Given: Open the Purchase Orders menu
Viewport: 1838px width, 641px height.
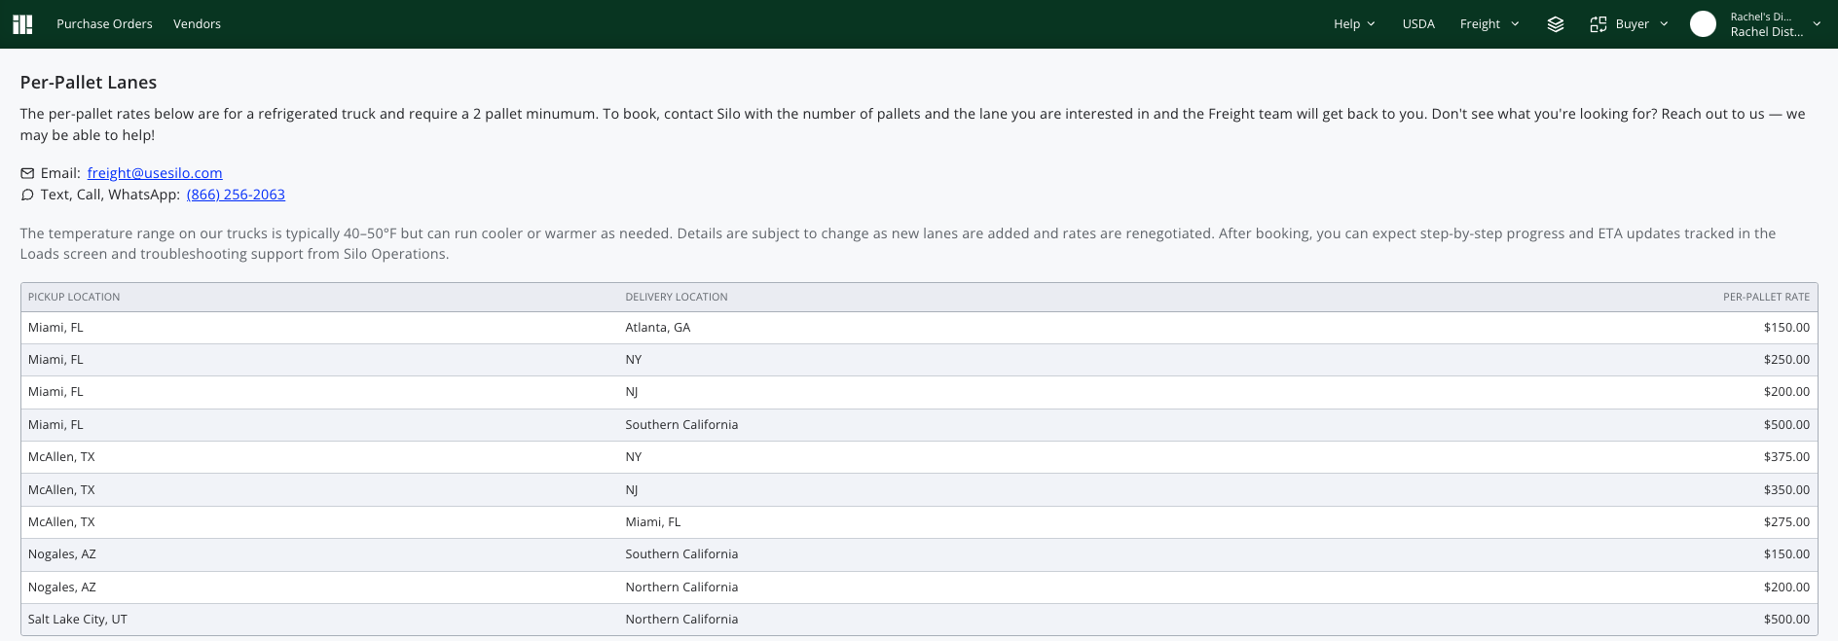Looking at the screenshot, I should click(104, 24).
